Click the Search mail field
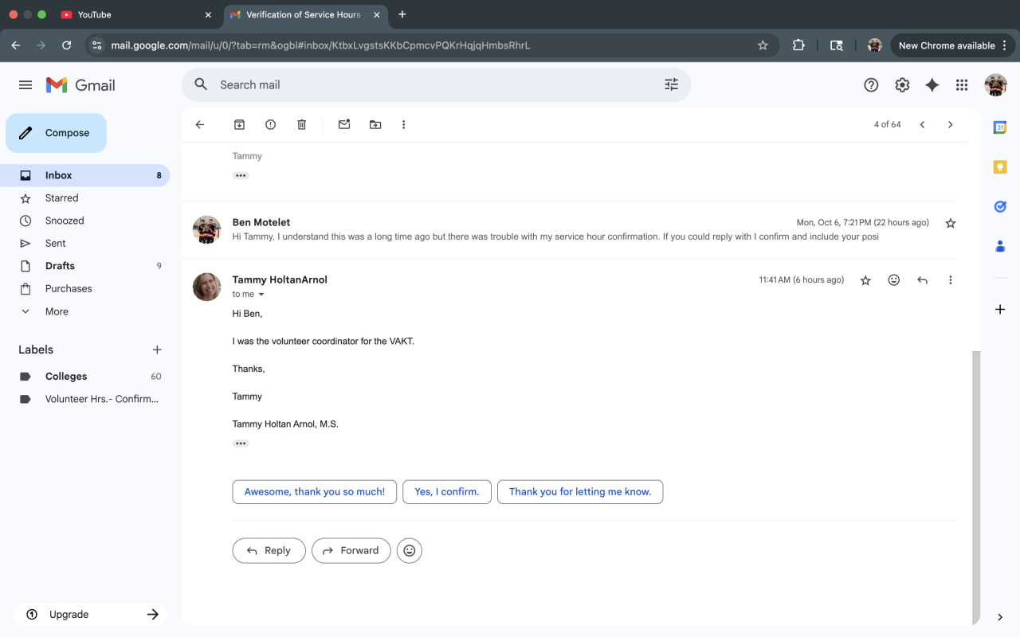 [x=430, y=85]
